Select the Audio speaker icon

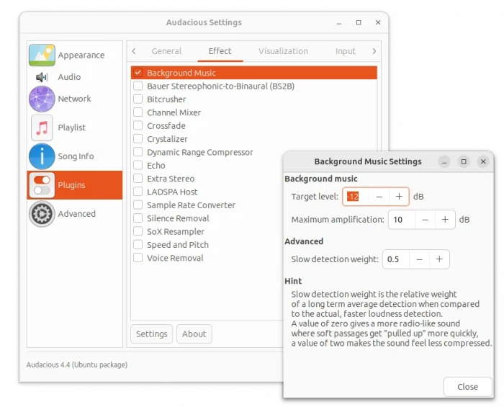(x=42, y=77)
